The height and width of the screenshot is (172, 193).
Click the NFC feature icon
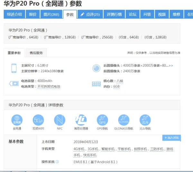pos(60,120)
